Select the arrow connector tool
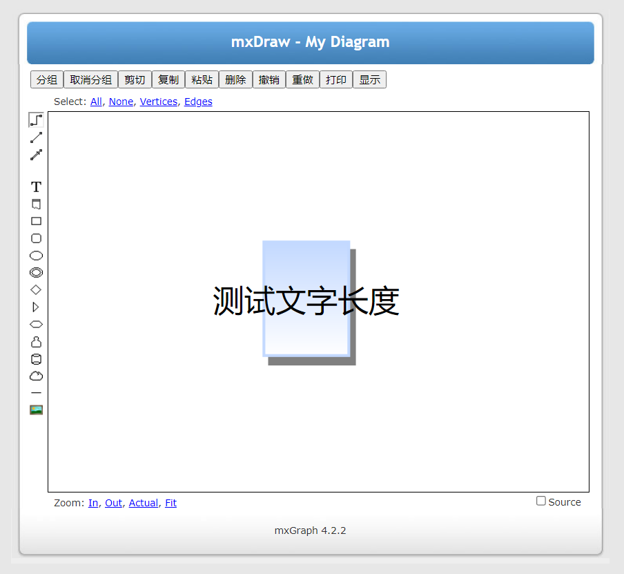This screenshot has width=624, height=574. coord(36,155)
